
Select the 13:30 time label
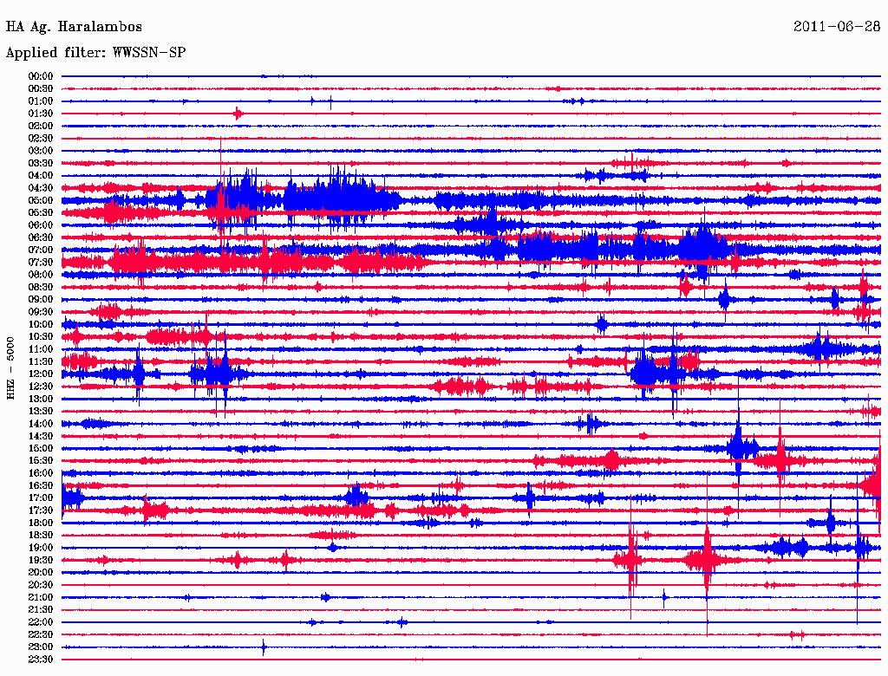[41, 412]
